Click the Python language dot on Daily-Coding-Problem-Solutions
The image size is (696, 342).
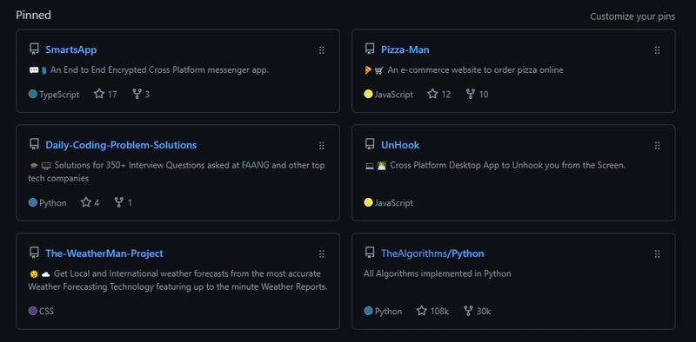(x=32, y=202)
